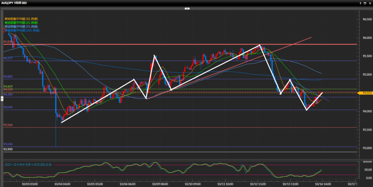Click the 95.377 horizontal line label

(8, 58)
